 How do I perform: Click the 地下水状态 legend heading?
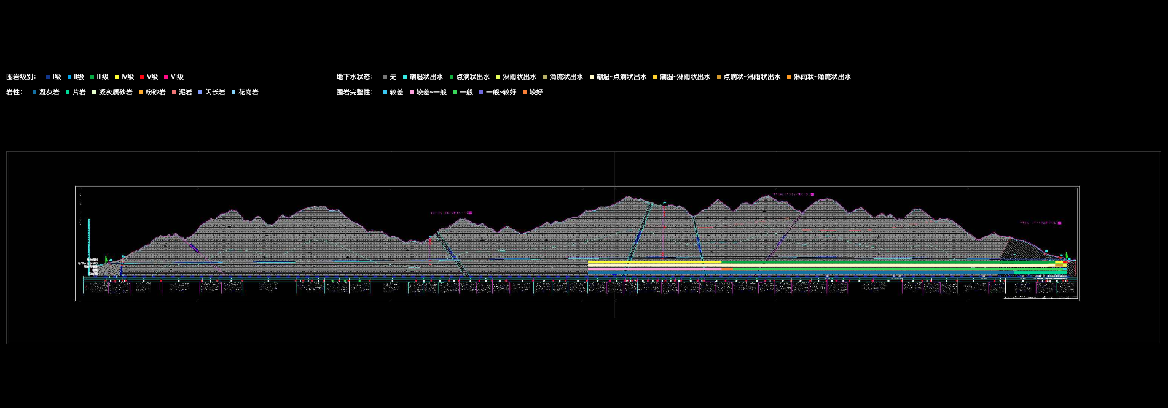[354, 77]
